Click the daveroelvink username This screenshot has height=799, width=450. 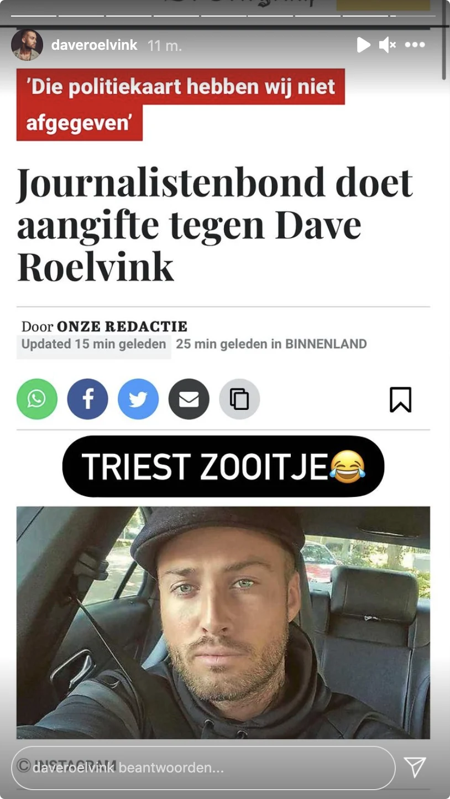tap(94, 45)
